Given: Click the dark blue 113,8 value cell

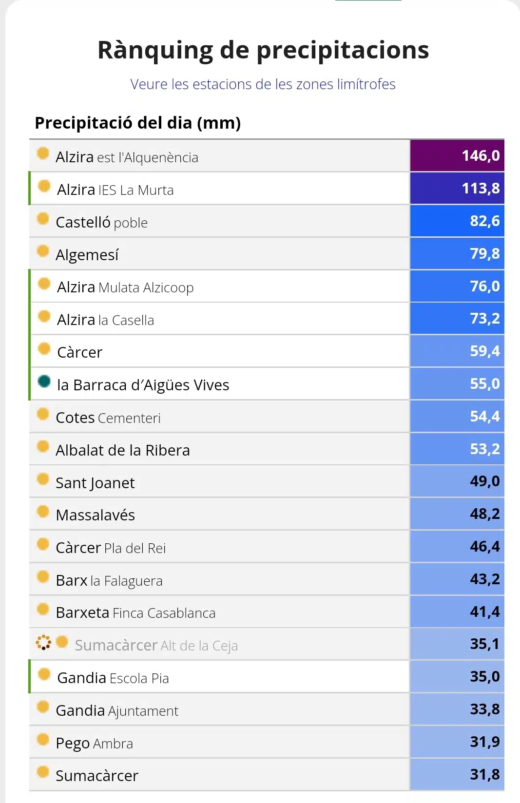Looking at the screenshot, I should click(x=457, y=188).
